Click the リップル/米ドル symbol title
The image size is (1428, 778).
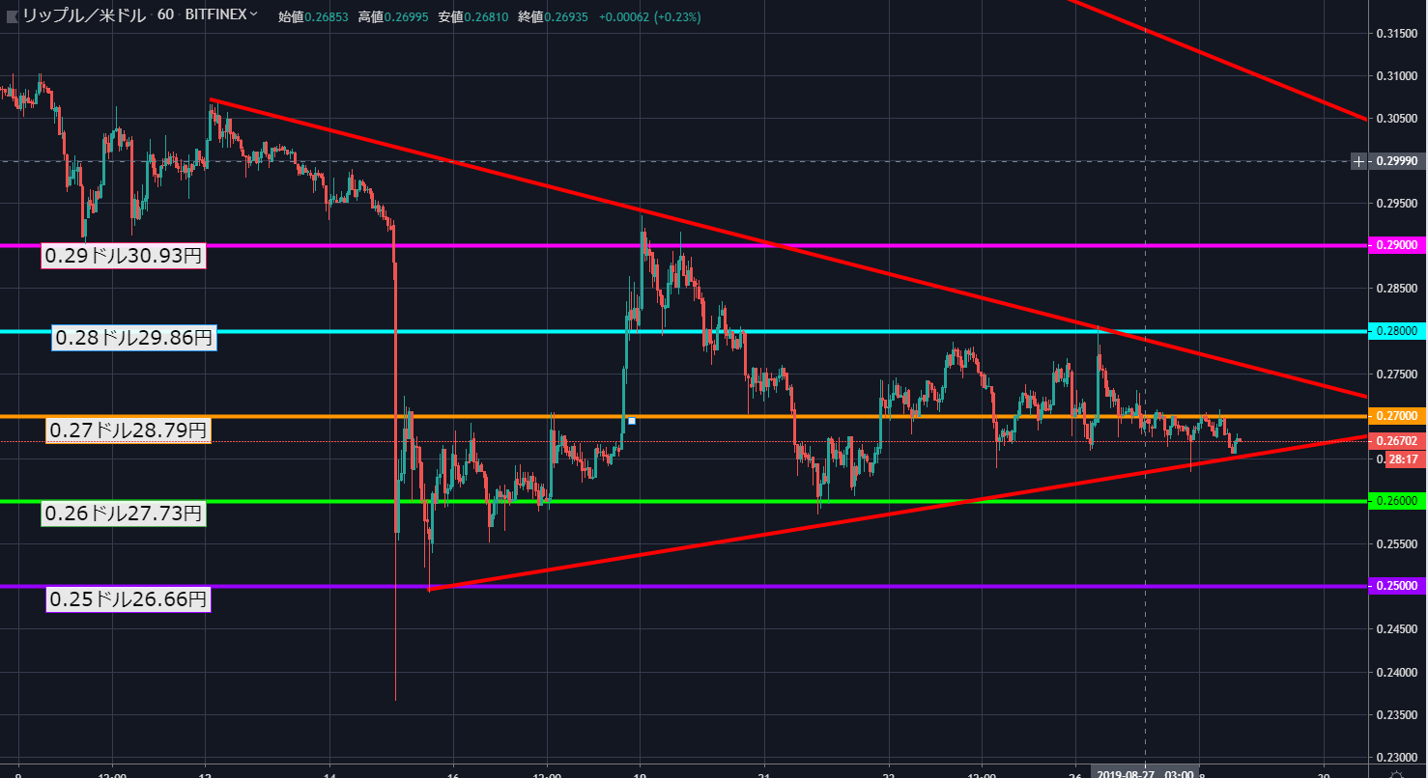[83, 15]
